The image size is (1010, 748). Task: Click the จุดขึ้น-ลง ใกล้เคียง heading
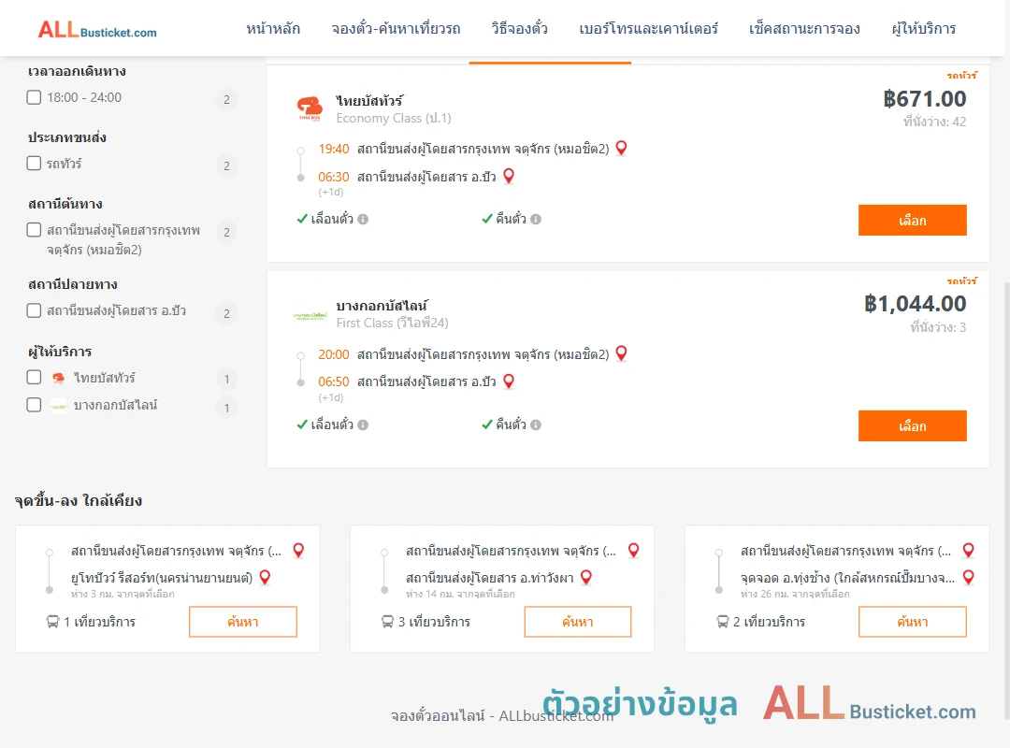point(79,500)
